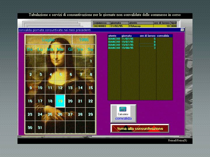This screenshot has width=210, height=157.
Task: Select the BIANCHI 11/07/95 row
Action: pos(132,39)
